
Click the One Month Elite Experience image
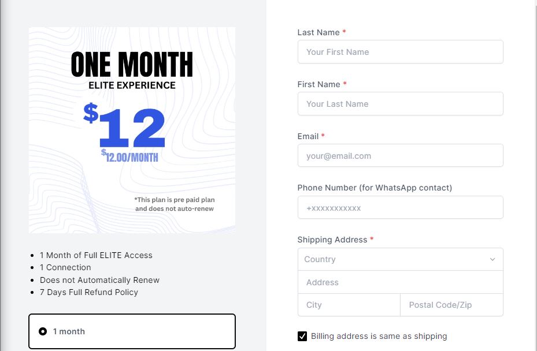click(132, 130)
